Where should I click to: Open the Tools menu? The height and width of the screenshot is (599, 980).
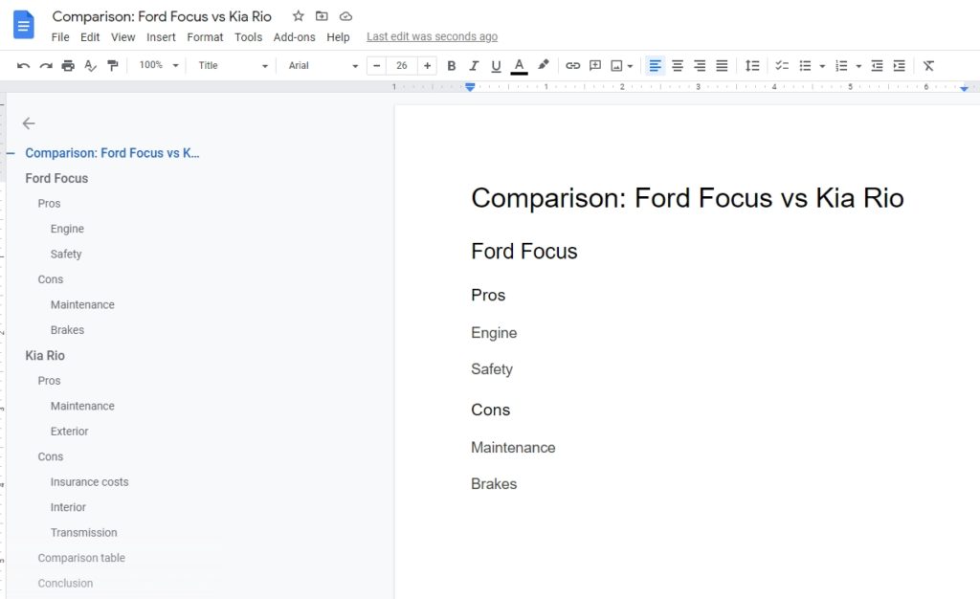pos(248,37)
